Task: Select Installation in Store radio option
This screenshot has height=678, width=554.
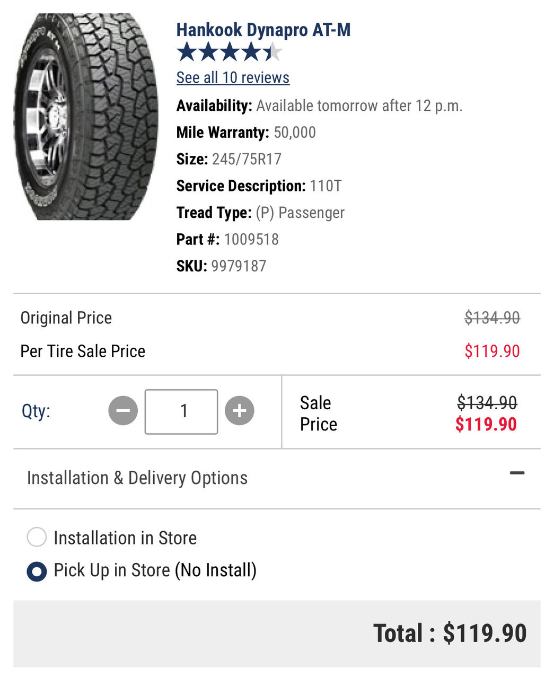Action: (37, 537)
